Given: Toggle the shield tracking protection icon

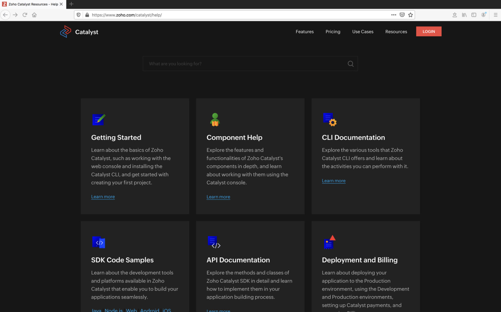Looking at the screenshot, I should pyautogui.click(x=78, y=15).
